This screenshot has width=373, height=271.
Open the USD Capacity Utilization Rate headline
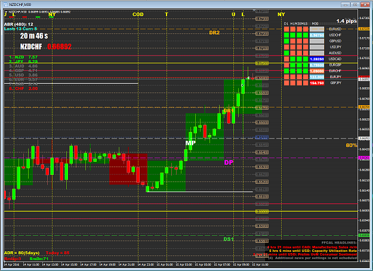(313, 251)
